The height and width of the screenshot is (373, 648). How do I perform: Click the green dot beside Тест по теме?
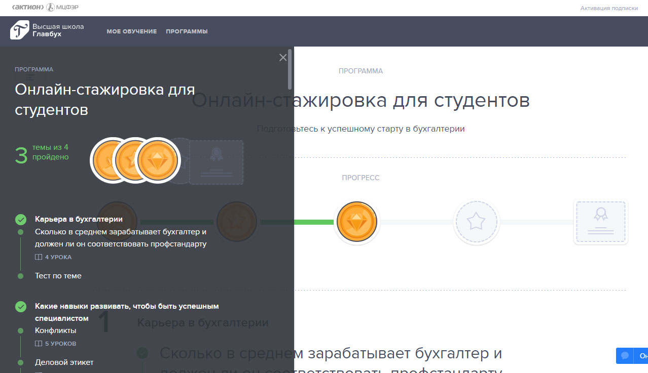point(20,276)
